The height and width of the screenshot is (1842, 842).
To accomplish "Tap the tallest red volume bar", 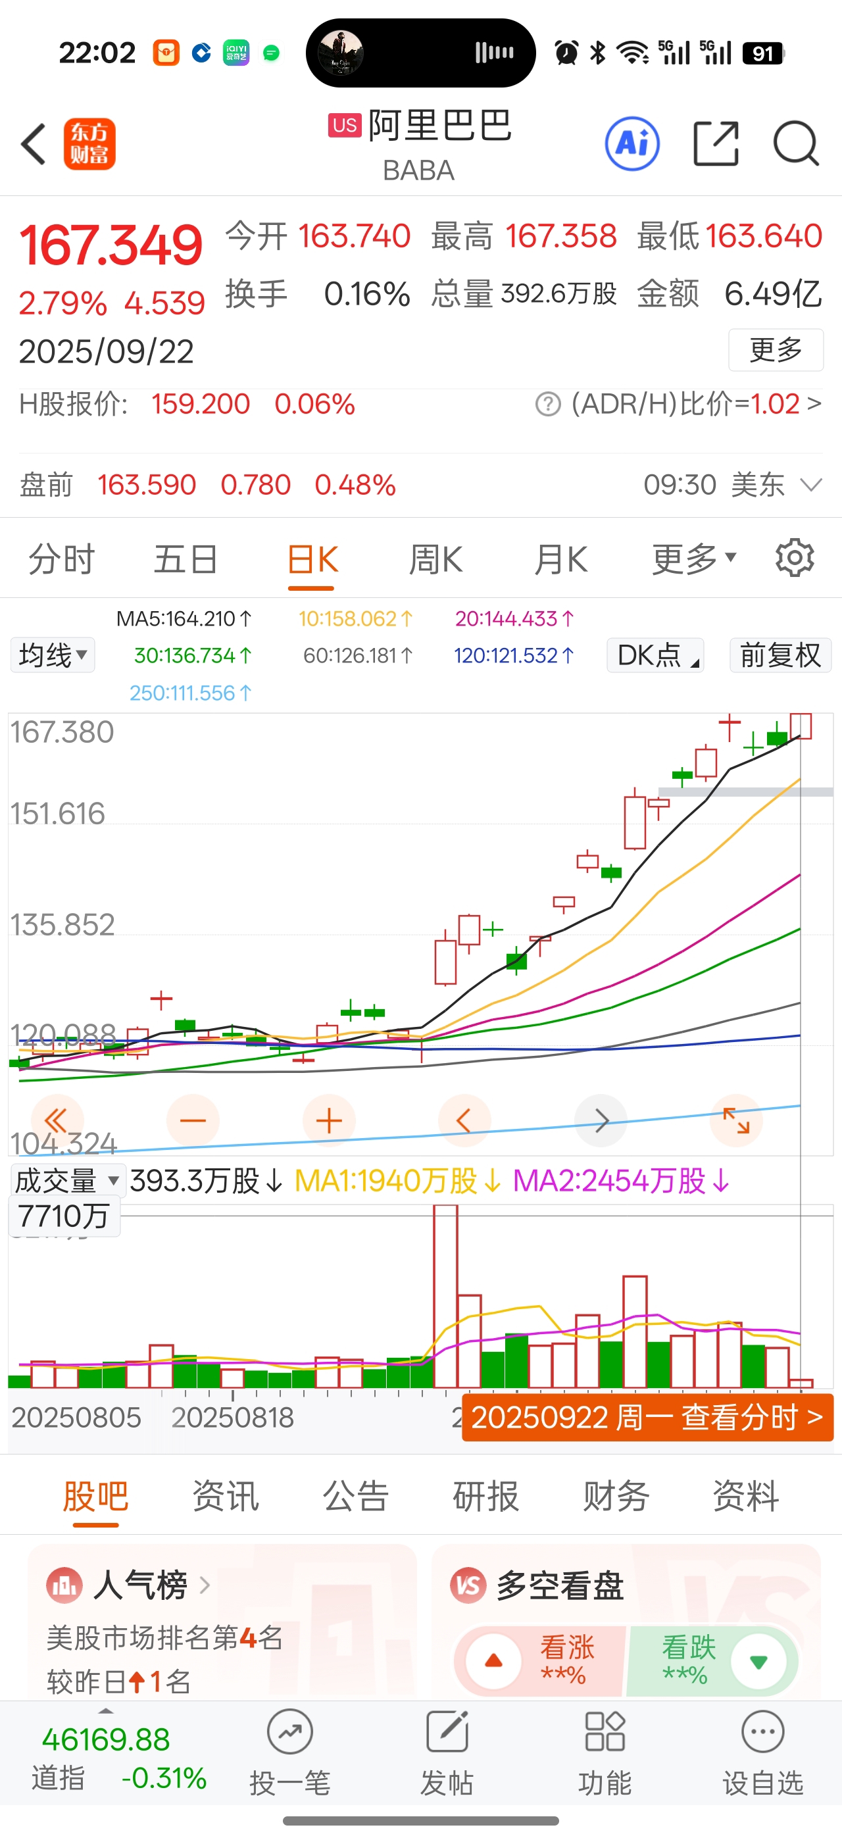I will click(x=446, y=1296).
